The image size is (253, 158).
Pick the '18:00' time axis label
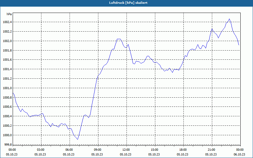coord(183,150)
